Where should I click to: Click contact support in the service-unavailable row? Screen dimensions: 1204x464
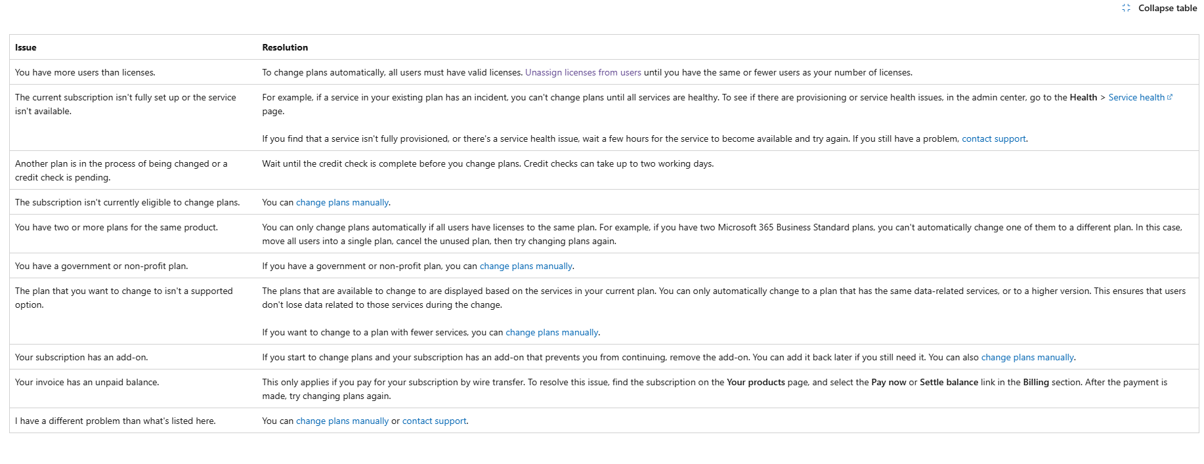(x=993, y=138)
